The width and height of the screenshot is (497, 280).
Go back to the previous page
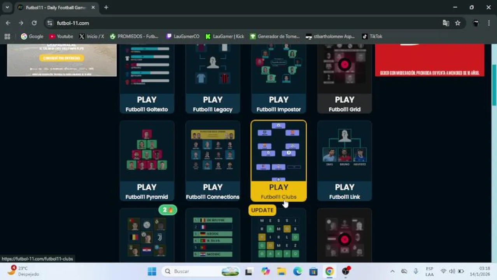click(8, 23)
